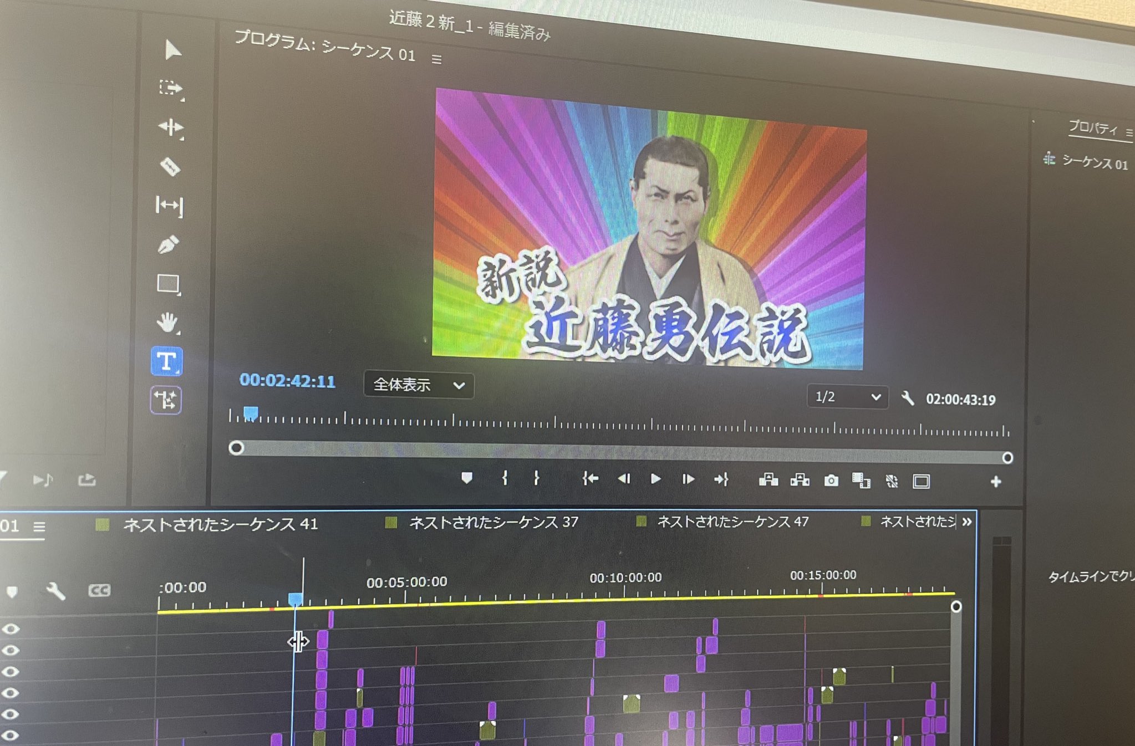
Task: Select the Ripple Edit tool
Action: 171,128
